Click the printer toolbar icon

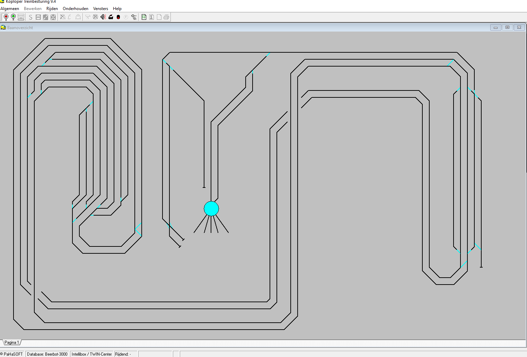(x=166, y=17)
